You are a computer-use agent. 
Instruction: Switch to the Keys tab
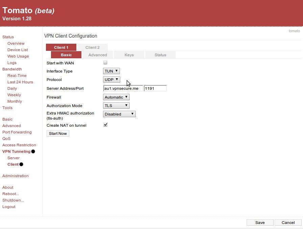[129, 55]
